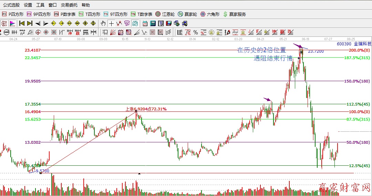Open the 公式选股 menu
The image size is (372, 196).
pos(11,5)
